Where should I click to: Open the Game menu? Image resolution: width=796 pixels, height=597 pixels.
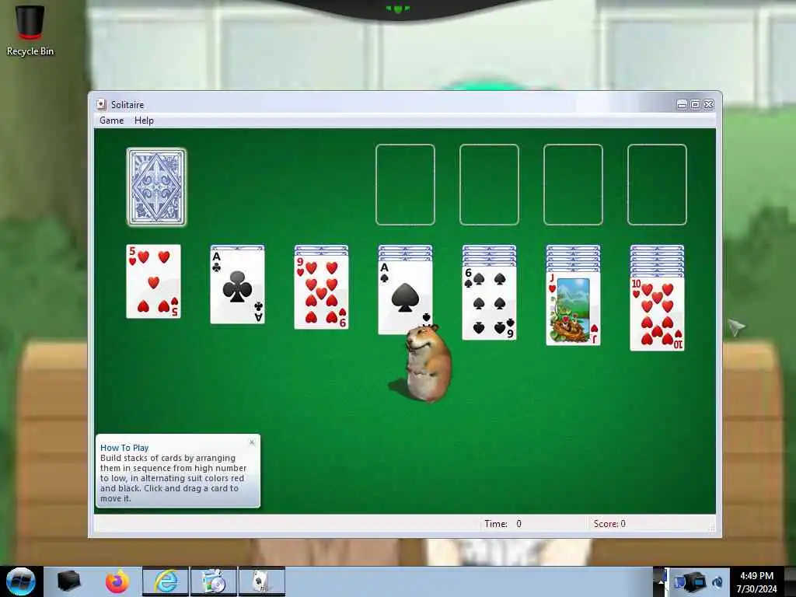(112, 120)
